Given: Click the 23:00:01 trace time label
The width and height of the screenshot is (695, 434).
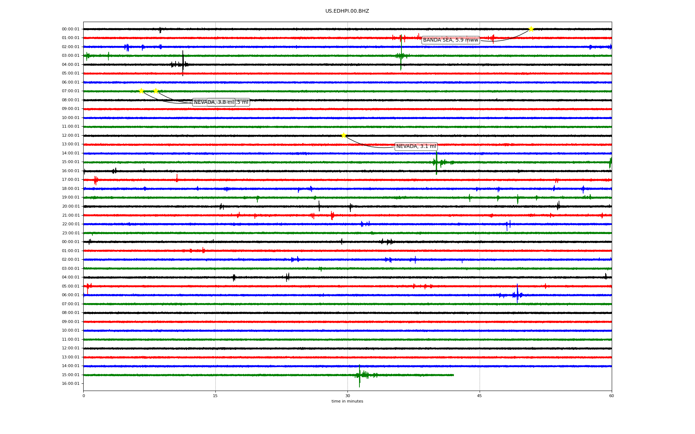Looking at the screenshot, I should [x=71, y=233].
